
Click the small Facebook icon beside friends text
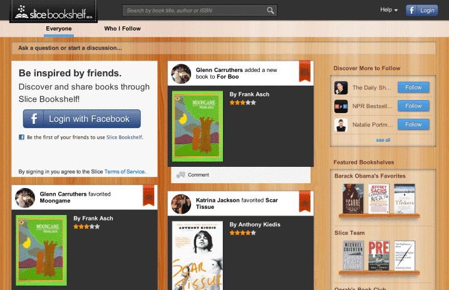pyautogui.click(x=21, y=137)
